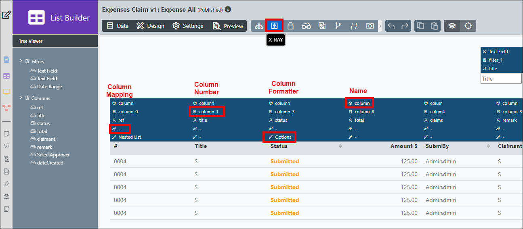Click the column_0 x-ray label
Image resolution: width=523 pixels, height=229 pixels.
pos(128,112)
